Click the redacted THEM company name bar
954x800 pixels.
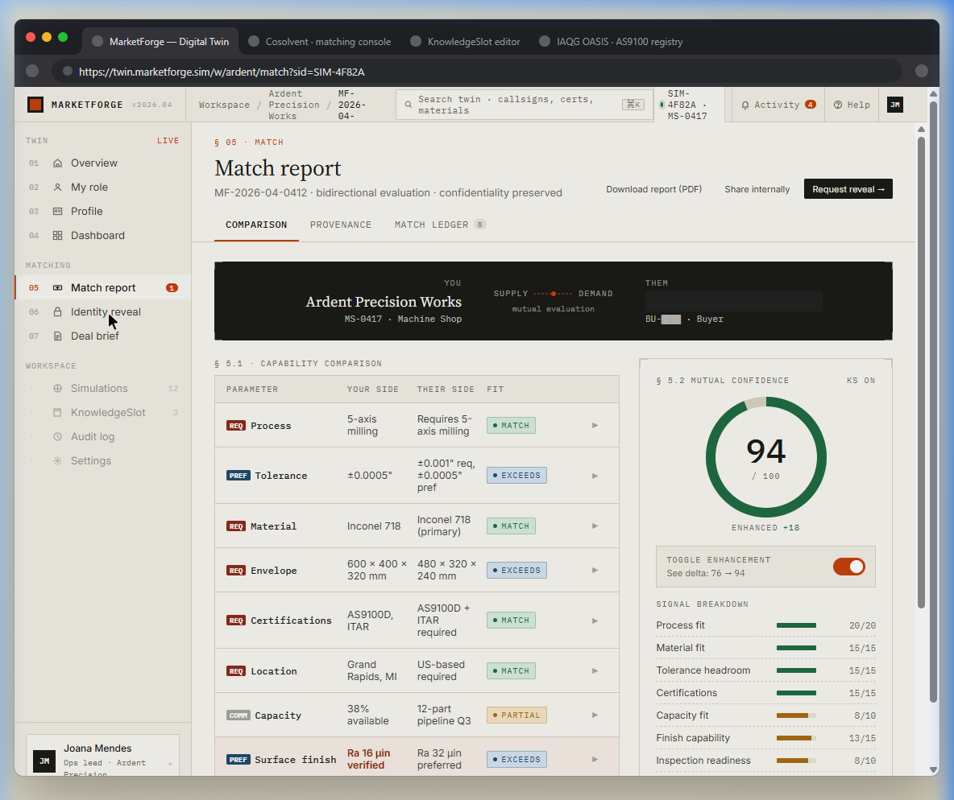pos(734,302)
